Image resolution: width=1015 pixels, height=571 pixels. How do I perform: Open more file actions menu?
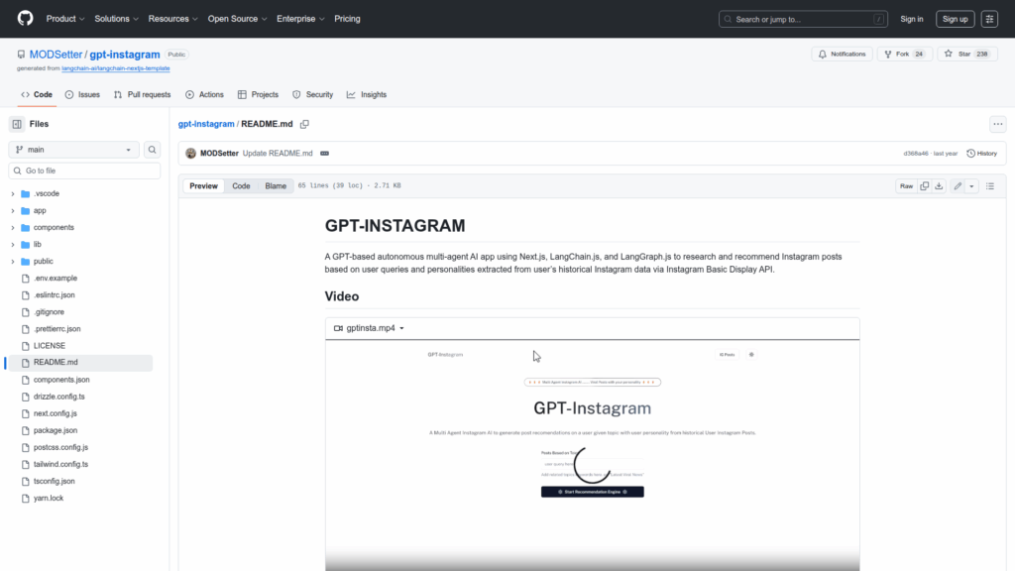[x=997, y=124]
